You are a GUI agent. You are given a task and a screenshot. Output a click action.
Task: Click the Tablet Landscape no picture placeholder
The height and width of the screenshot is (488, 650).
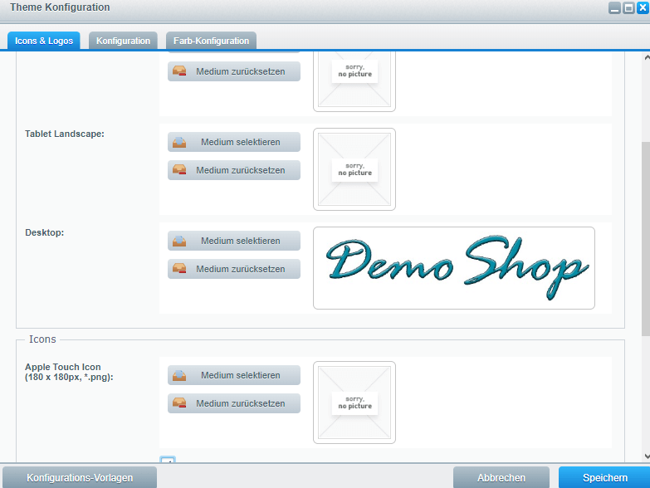(x=354, y=169)
